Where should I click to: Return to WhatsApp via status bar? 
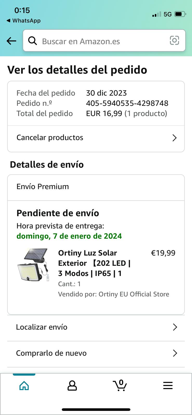click(23, 20)
